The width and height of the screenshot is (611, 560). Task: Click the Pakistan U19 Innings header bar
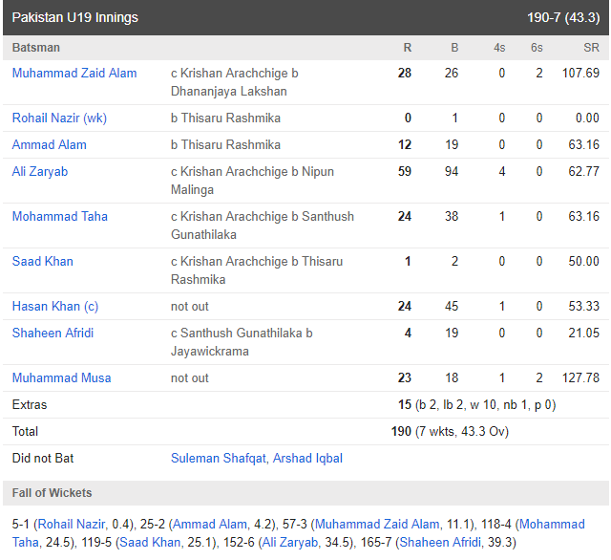pos(305,17)
